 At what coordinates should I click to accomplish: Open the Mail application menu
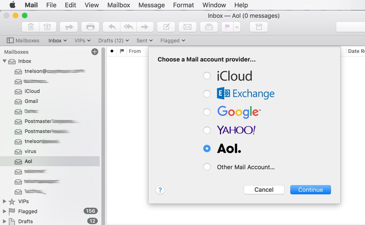tap(31, 5)
